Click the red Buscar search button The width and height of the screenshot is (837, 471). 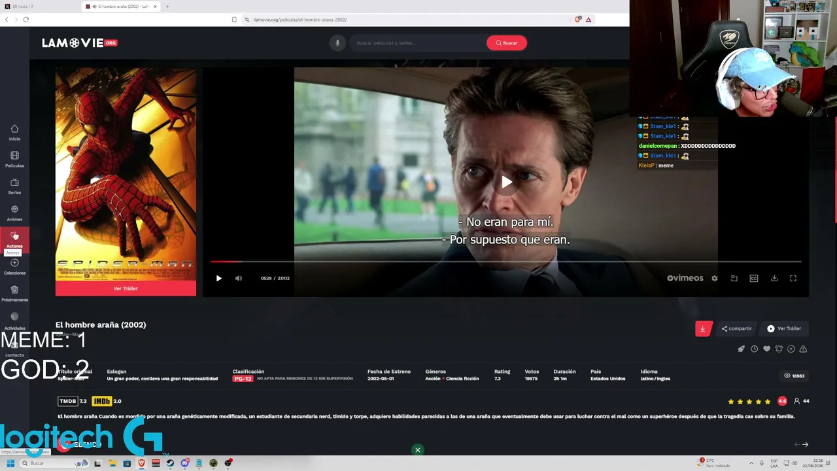pyautogui.click(x=506, y=43)
